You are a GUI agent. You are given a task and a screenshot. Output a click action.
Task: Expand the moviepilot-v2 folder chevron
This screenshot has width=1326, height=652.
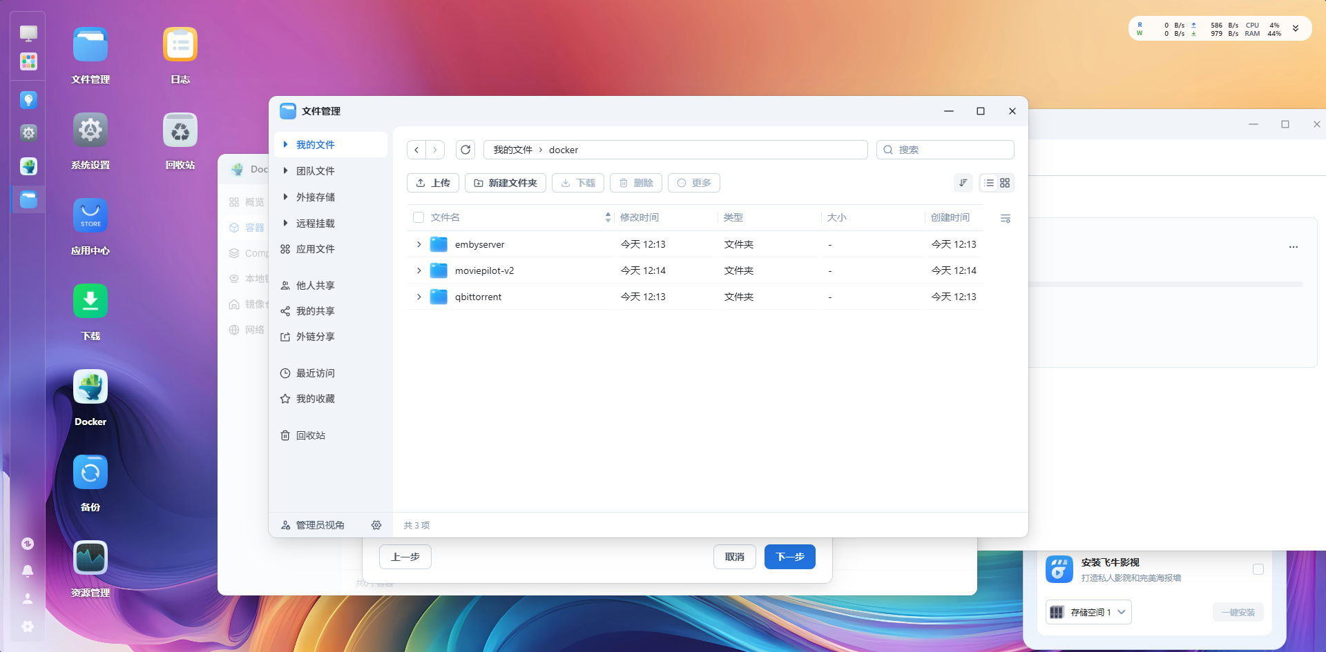[419, 270]
